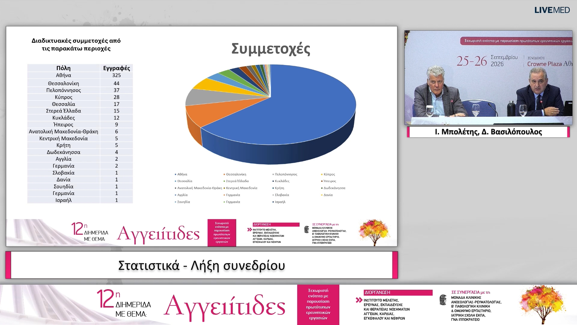Select Σλοβακία in the table

tap(63, 173)
